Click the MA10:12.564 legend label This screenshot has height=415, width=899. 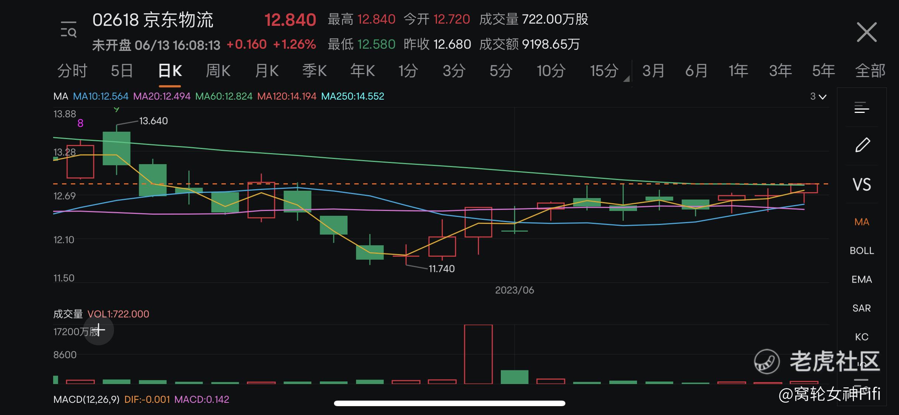(101, 96)
